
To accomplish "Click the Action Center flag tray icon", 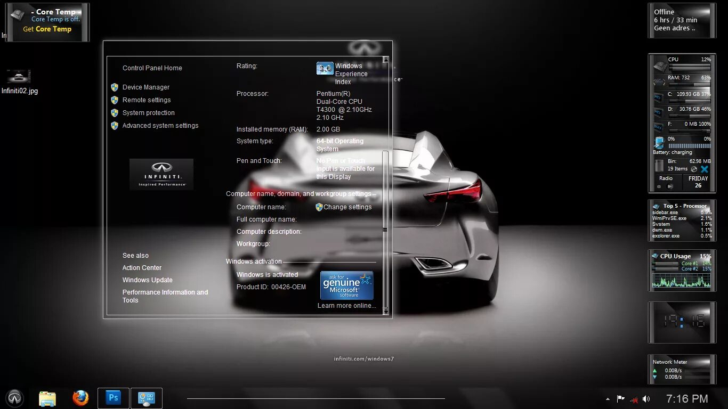I will 621,398.
